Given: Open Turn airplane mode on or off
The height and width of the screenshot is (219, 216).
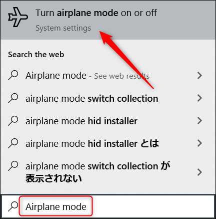Looking at the screenshot, I should [x=108, y=20].
